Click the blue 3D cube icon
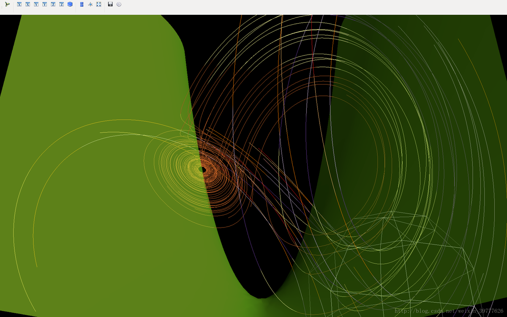 70,4
